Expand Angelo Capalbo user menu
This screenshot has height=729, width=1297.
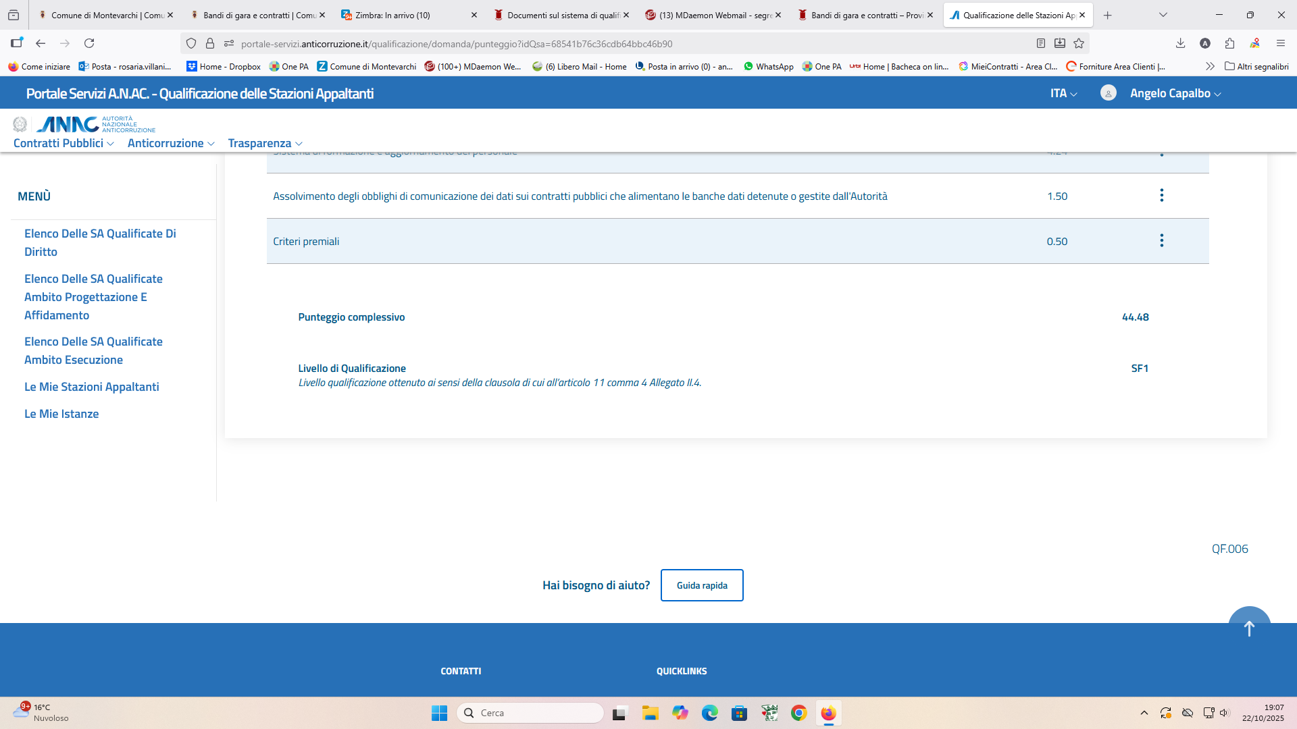point(1175,93)
